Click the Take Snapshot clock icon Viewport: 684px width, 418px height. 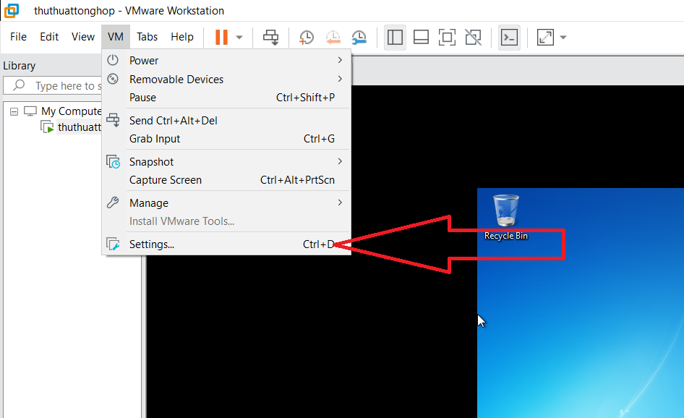(307, 37)
